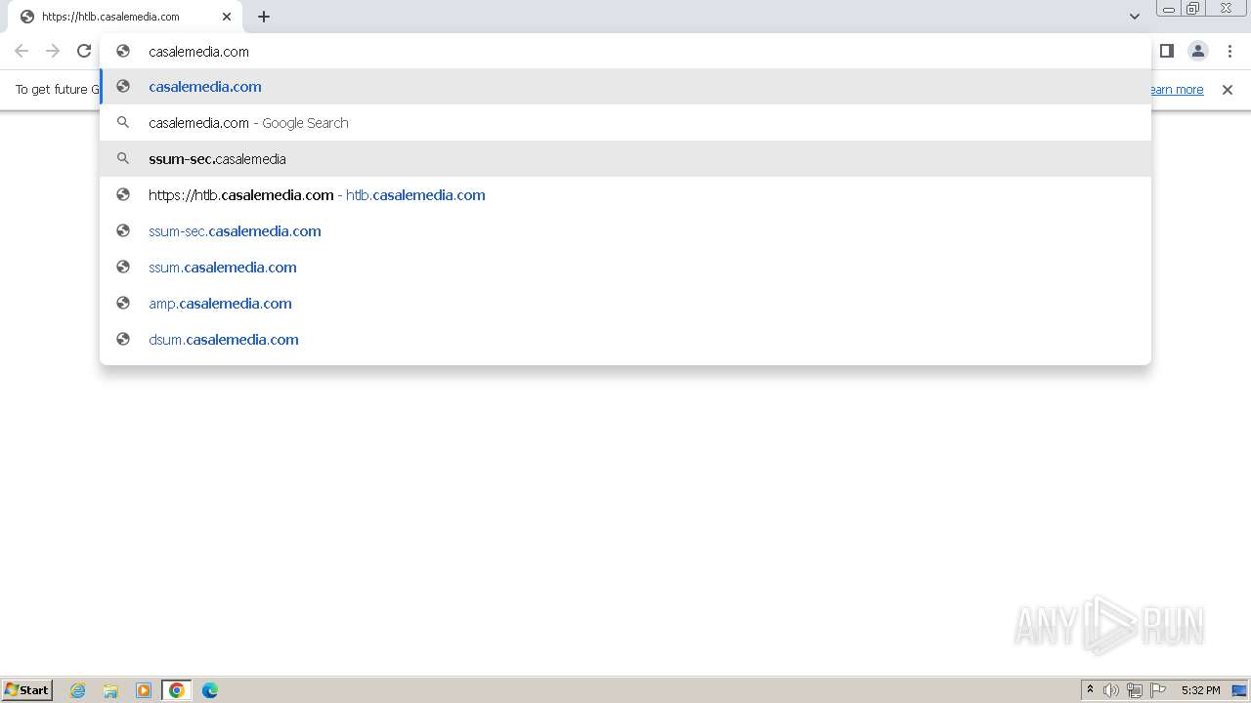Open the volume speaker tray icon

click(1111, 690)
